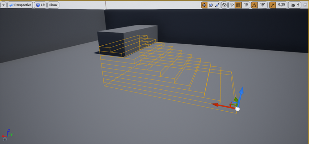Open viewport options dropdown arrow
The image size is (309, 144).
(4, 5)
